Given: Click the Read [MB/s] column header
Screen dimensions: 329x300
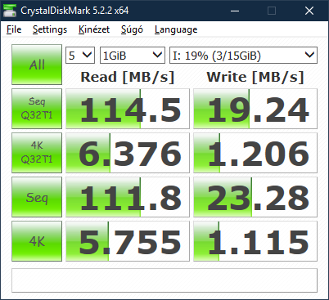Looking at the screenshot, I should 128,77.
